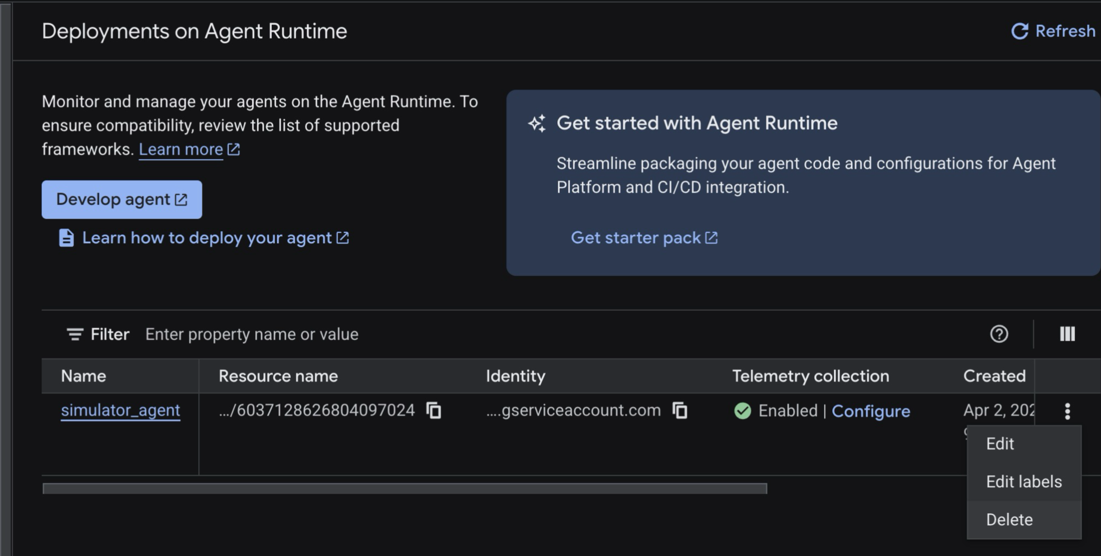Click the green telemetry Enabled checkmark

coord(743,411)
